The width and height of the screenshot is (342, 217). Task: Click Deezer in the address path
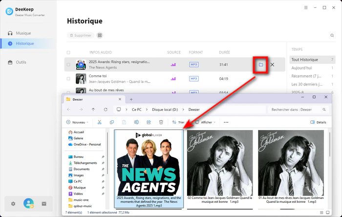194,109
